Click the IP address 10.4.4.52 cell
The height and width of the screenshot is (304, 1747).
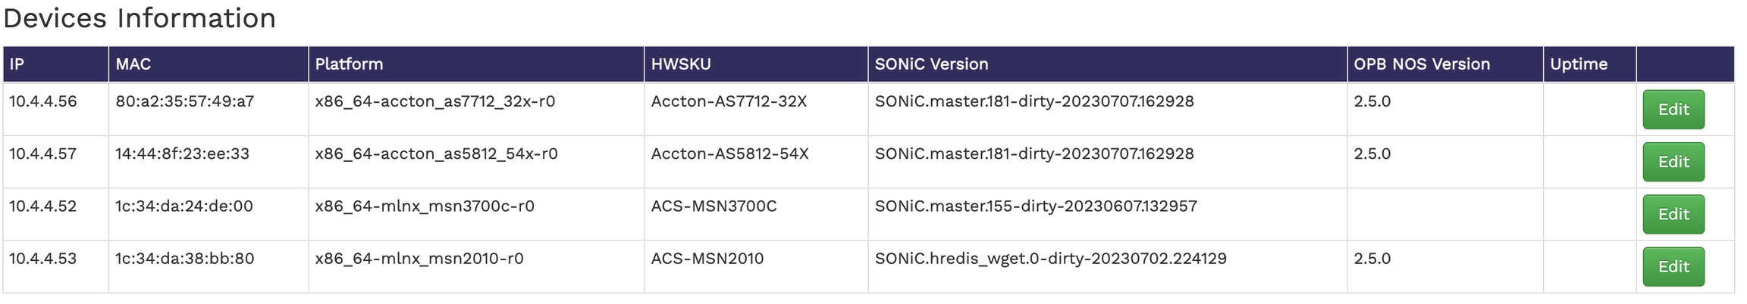click(43, 206)
